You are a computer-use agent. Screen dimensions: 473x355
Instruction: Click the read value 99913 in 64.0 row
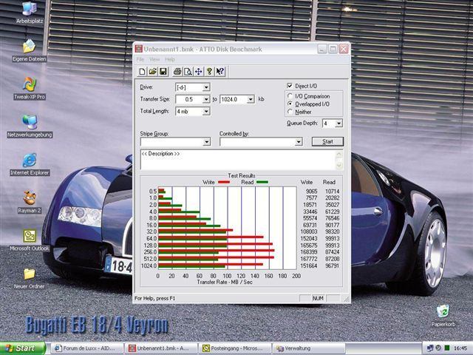click(x=332, y=238)
